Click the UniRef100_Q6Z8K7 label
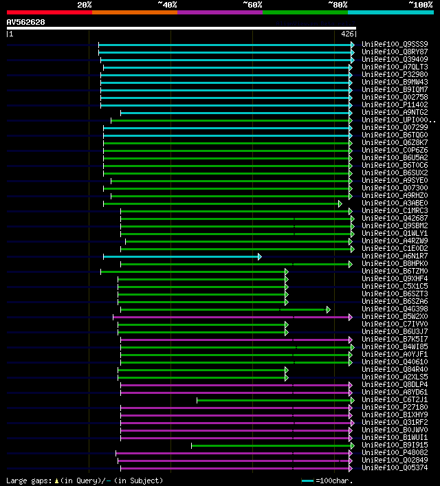Image resolution: width=440 pixels, height=486 pixels. [x=395, y=142]
